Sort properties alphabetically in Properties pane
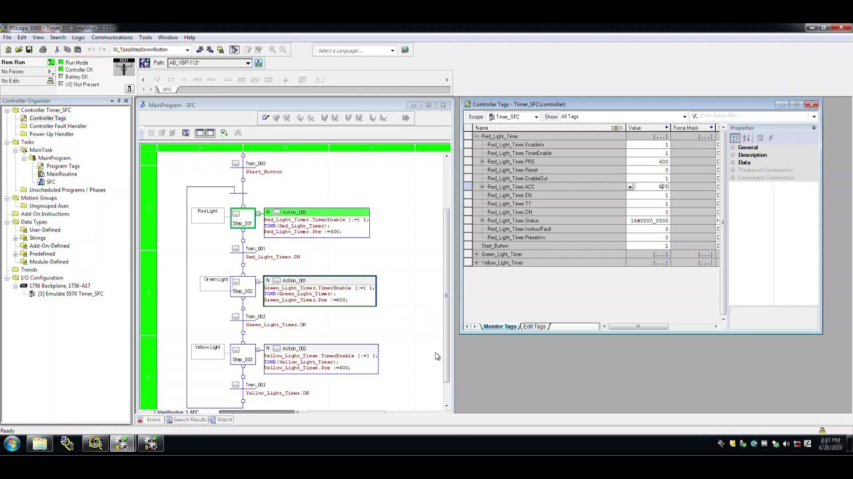 pyautogui.click(x=746, y=138)
